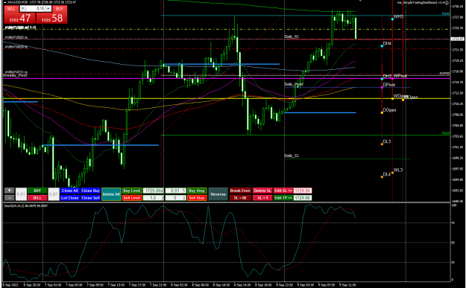Click the large buy price 1723 58 tile
The width and height of the screenshot is (466, 288).
coord(51,18)
